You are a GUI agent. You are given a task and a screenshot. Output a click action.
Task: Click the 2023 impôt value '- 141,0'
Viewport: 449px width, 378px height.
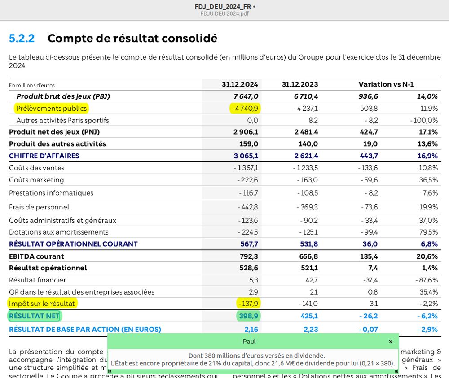click(308, 304)
